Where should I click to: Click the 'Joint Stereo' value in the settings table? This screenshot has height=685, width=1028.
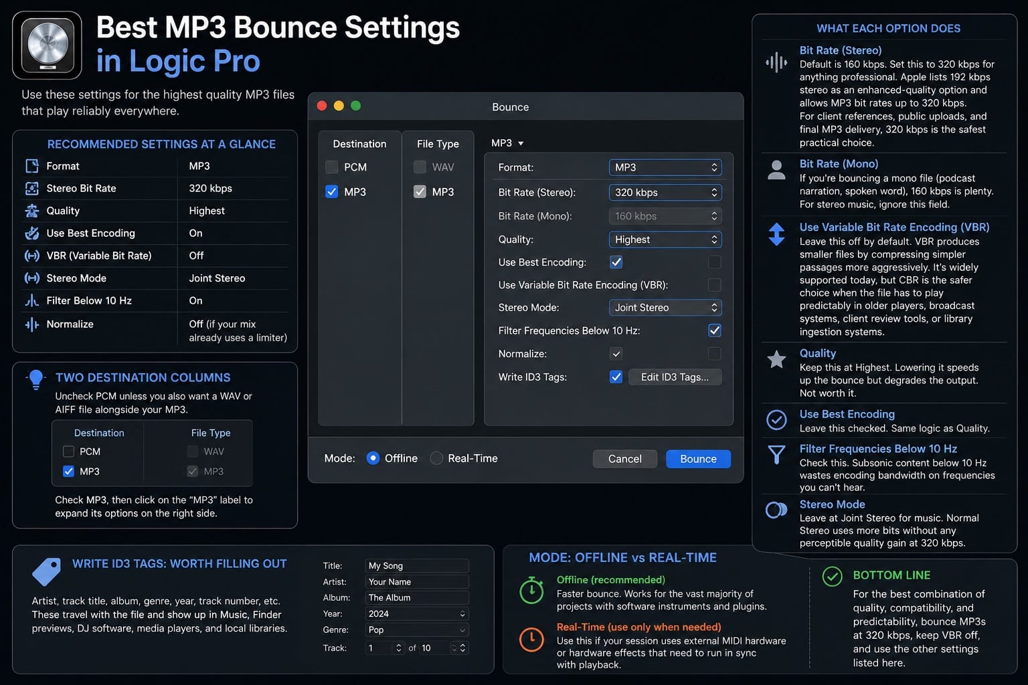(217, 278)
